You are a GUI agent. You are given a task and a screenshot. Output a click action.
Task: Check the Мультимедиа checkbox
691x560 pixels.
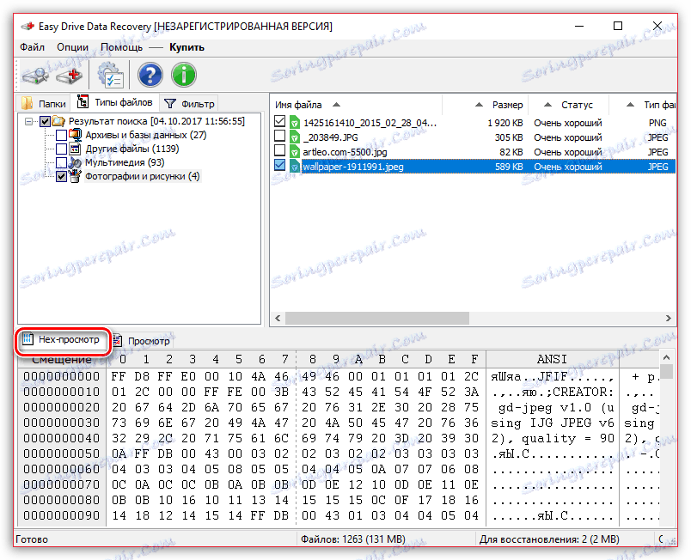tap(61, 162)
